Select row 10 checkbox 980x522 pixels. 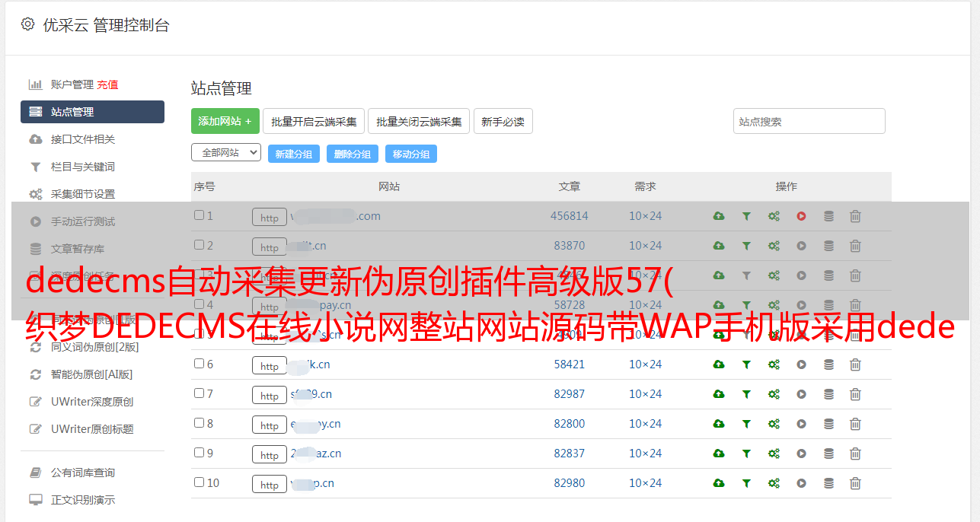(x=199, y=482)
